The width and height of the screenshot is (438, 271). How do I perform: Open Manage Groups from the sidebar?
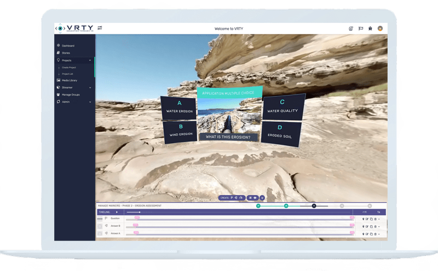pyautogui.click(x=71, y=95)
